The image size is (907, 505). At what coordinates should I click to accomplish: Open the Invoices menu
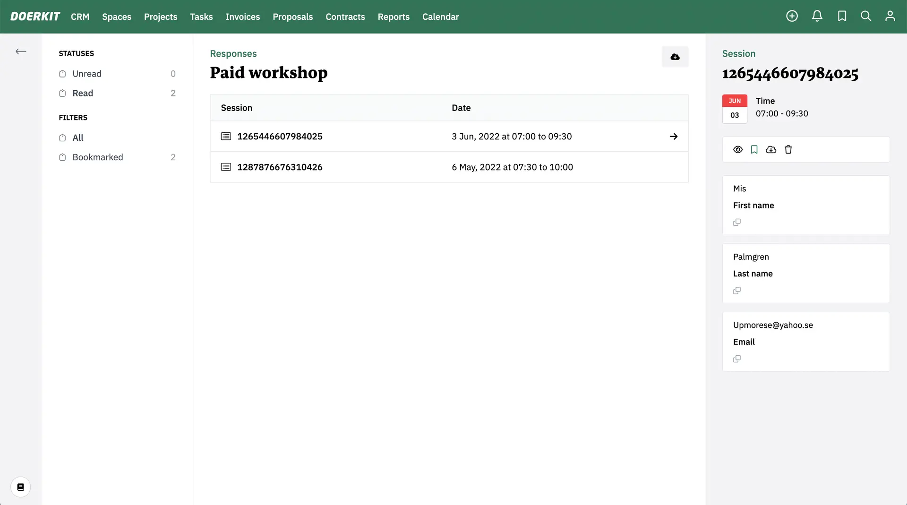[242, 17]
